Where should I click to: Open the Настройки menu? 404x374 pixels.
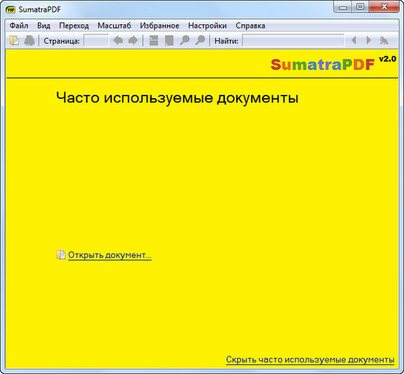click(x=207, y=26)
